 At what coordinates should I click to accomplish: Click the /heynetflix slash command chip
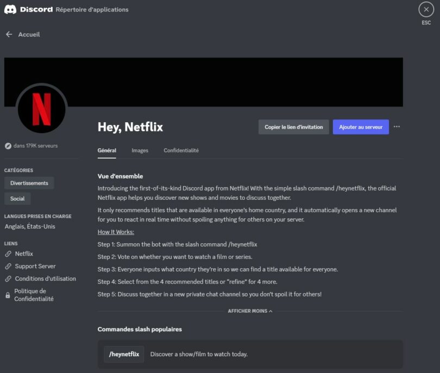point(124,354)
